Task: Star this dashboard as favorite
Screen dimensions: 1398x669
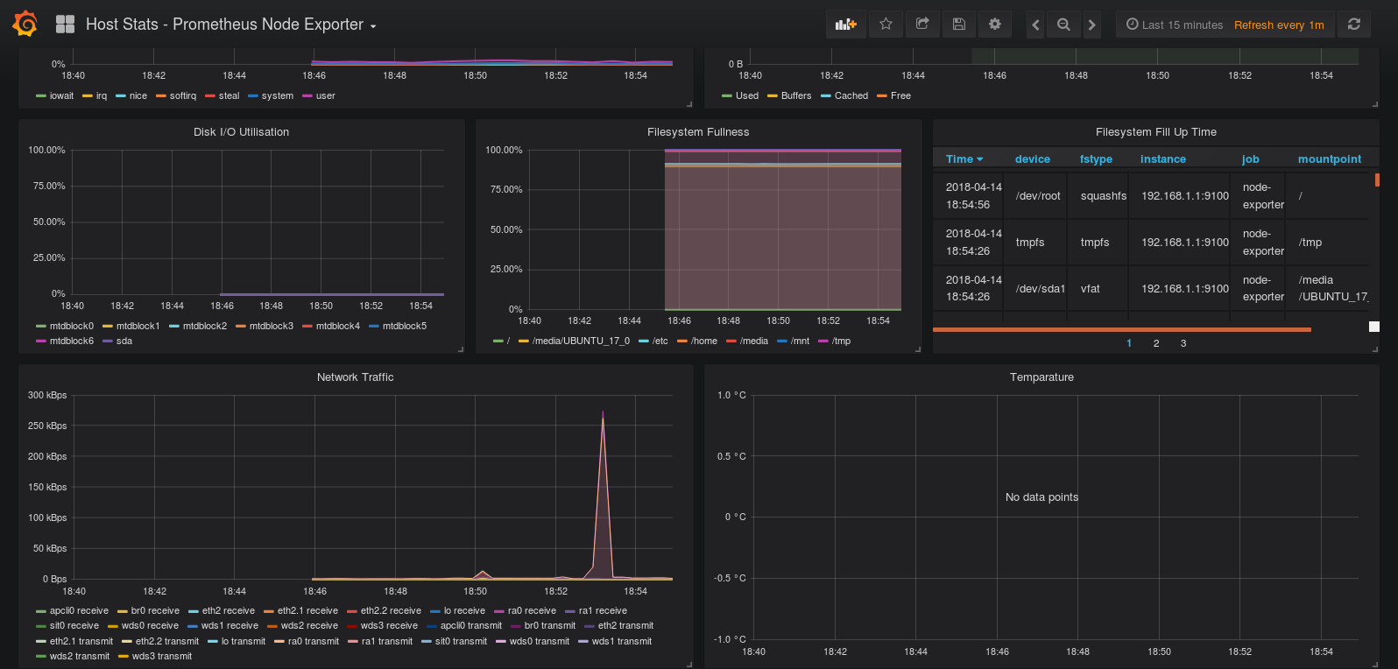Action: point(886,25)
